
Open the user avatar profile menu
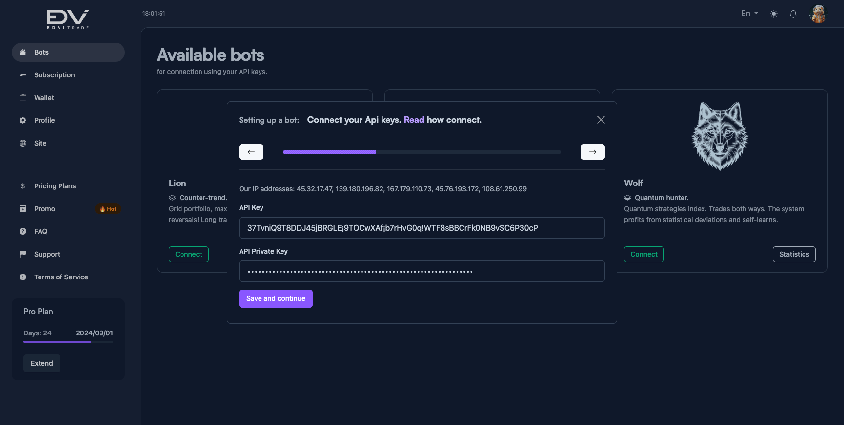click(818, 14)
